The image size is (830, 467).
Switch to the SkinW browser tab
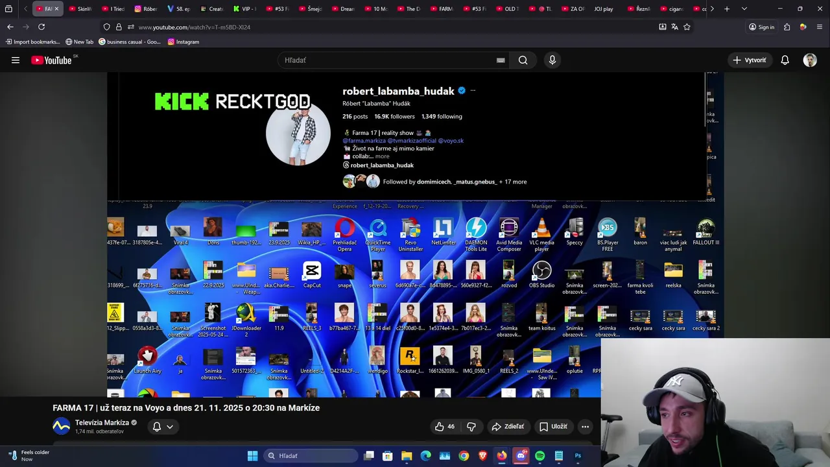80,9
